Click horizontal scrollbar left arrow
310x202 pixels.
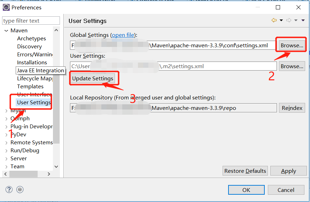pos(5,174)
